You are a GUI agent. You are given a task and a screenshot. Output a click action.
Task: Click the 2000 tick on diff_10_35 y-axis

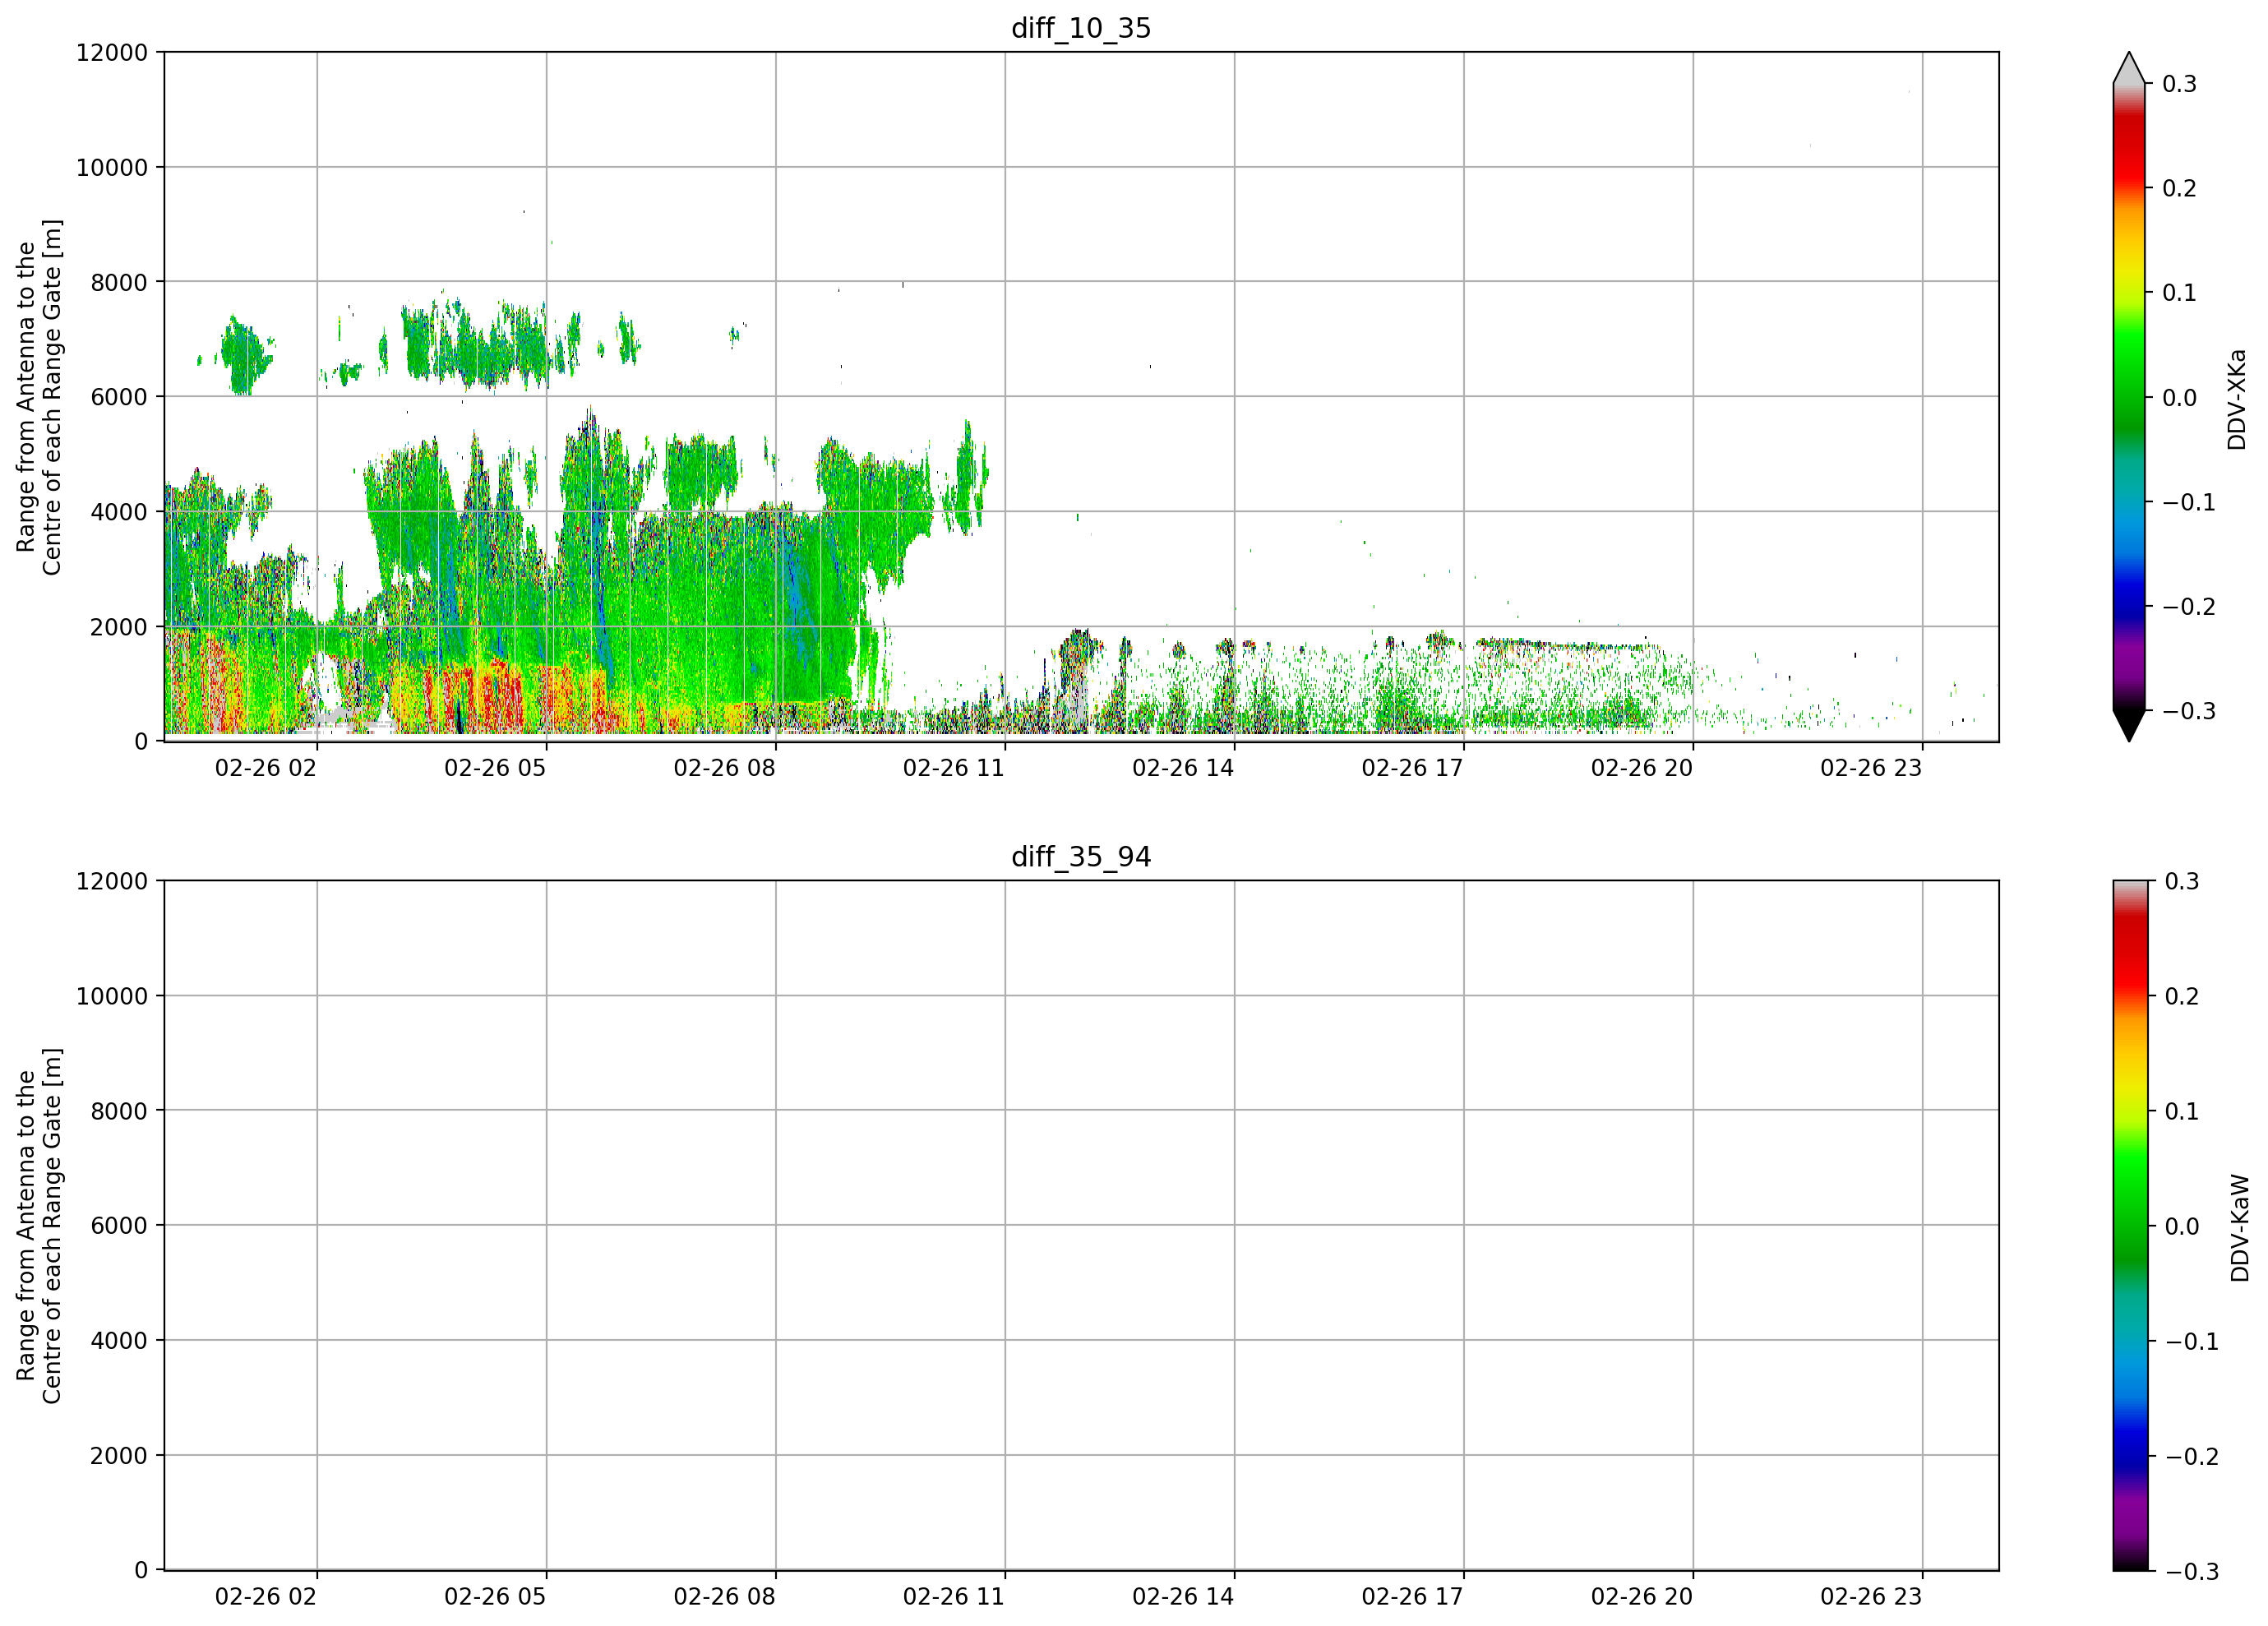pyautogui.click(x=119, y=627)
